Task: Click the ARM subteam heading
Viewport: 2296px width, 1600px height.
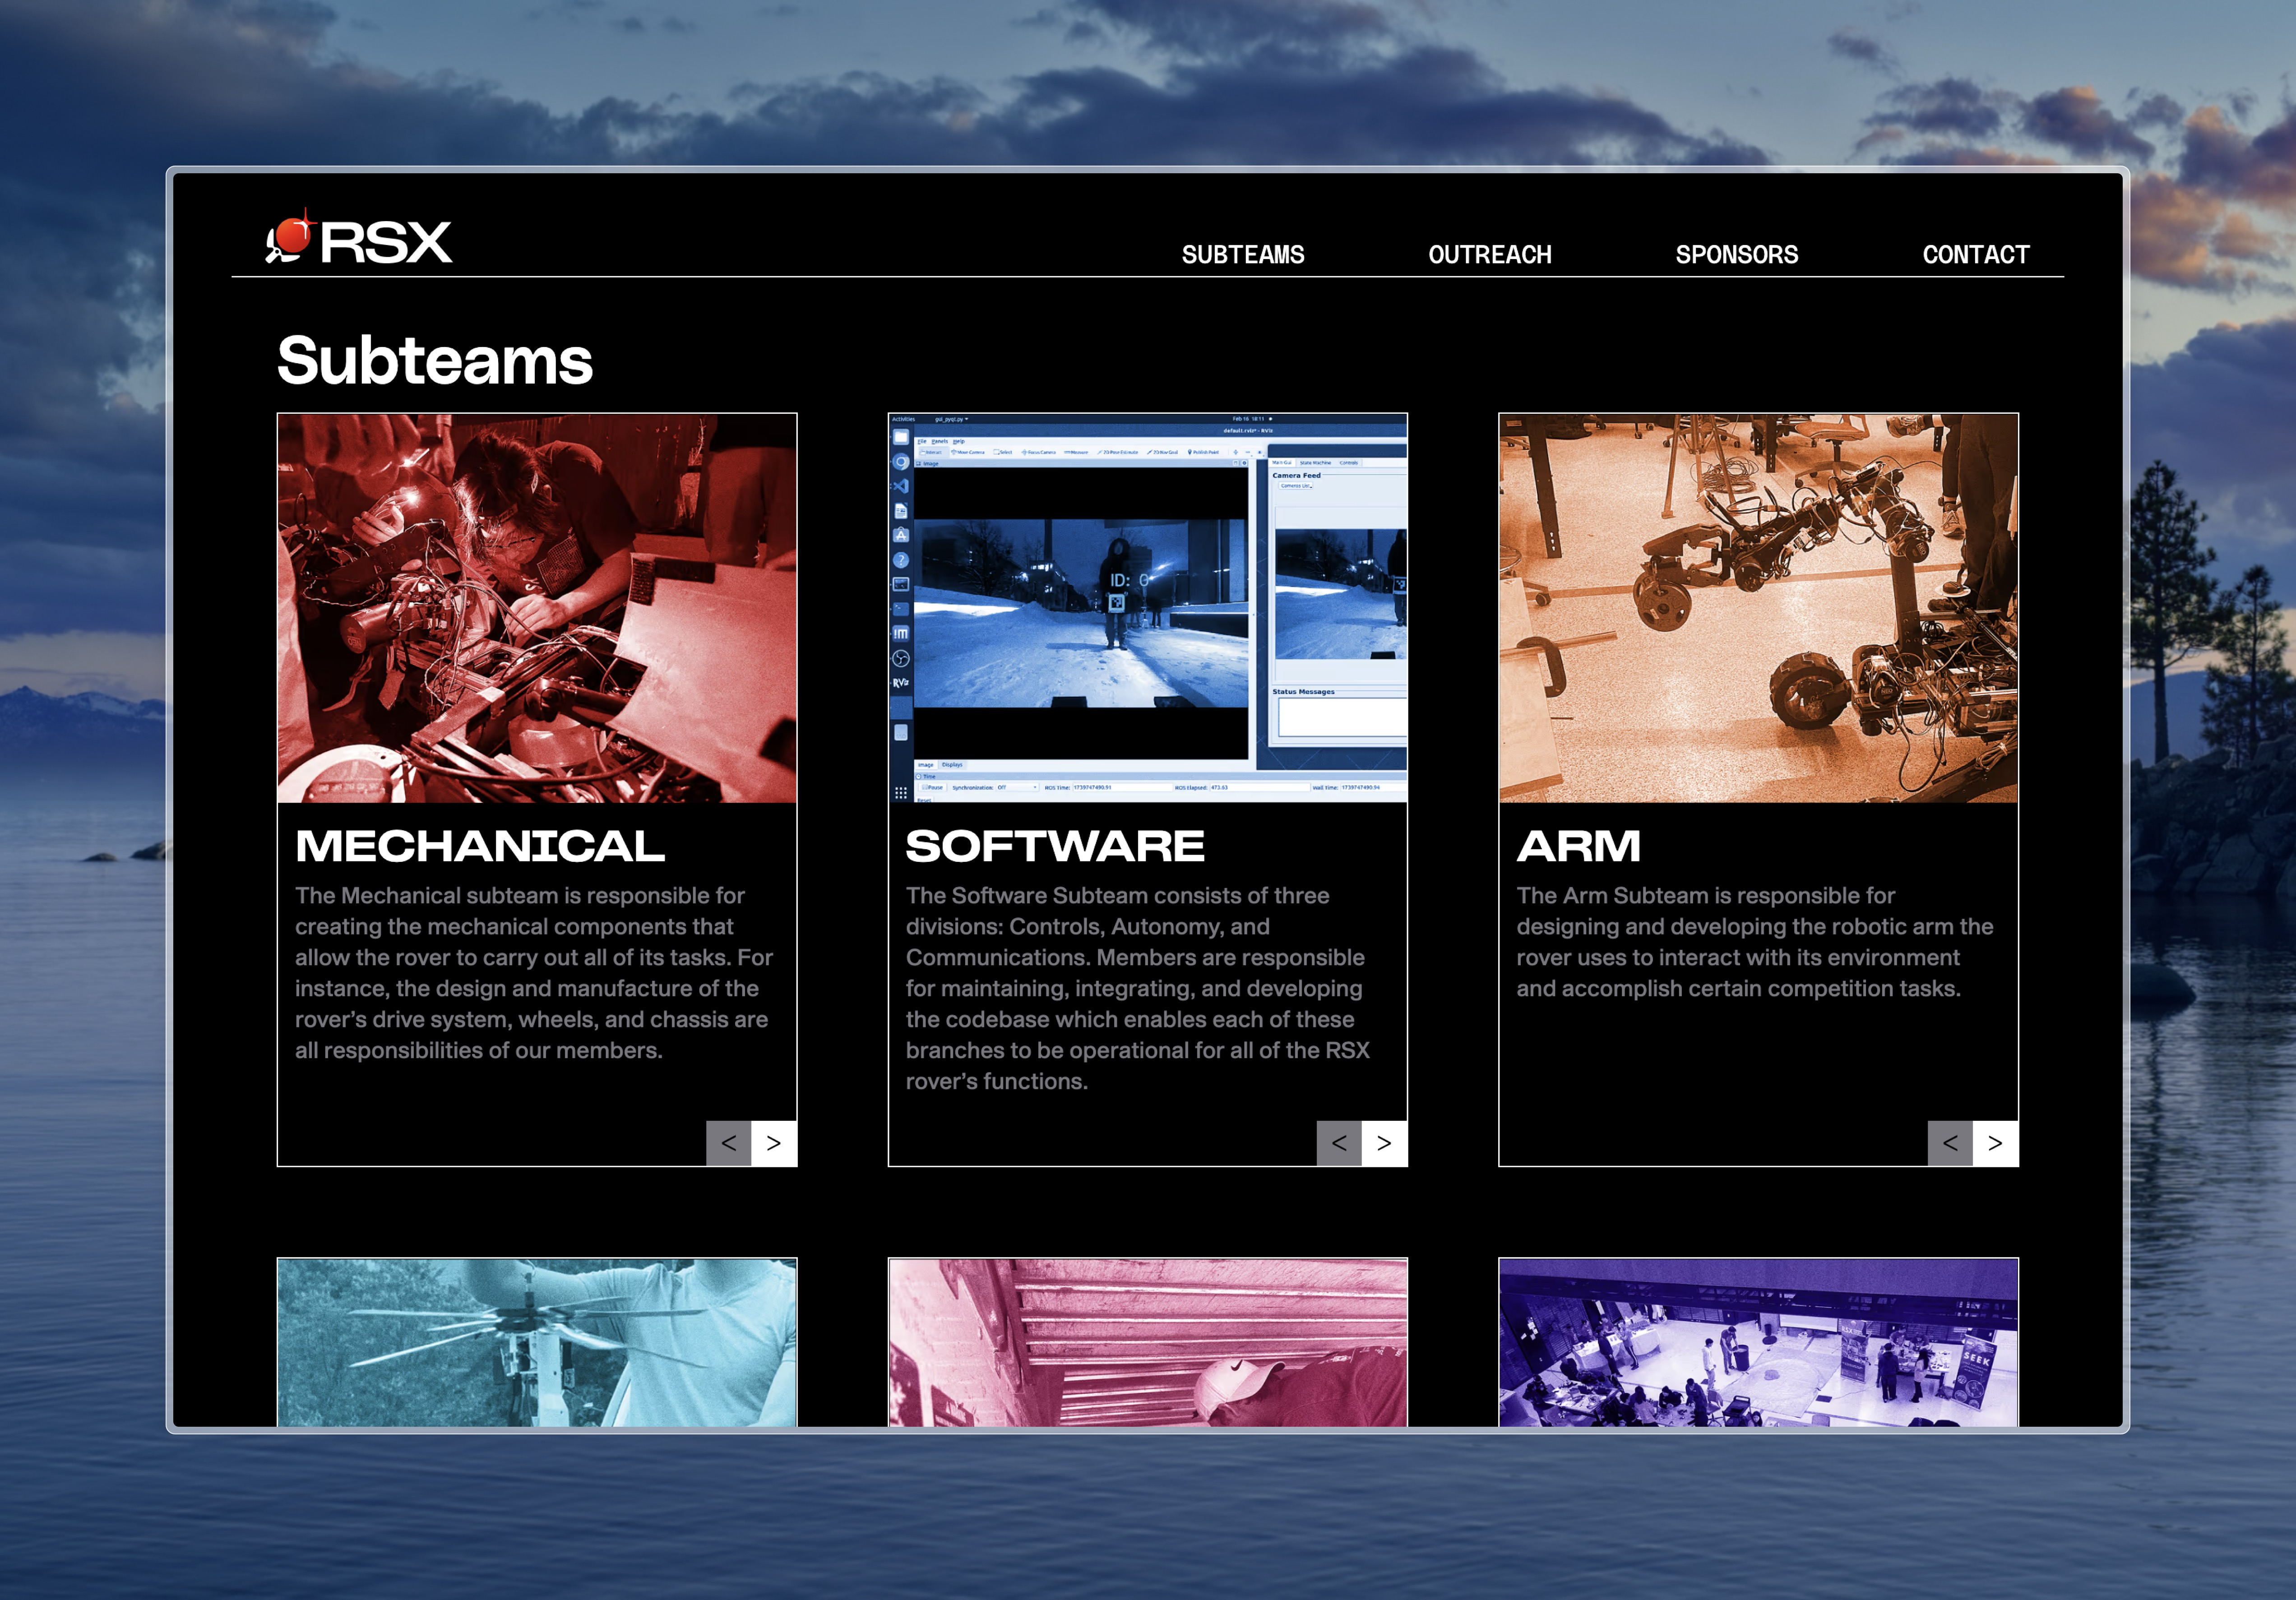Action: tap(1578, 846)
